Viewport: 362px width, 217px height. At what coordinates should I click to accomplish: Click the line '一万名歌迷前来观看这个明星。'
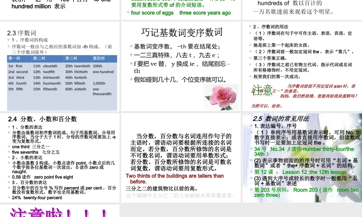pyautogui.click(x=294, y=12)
